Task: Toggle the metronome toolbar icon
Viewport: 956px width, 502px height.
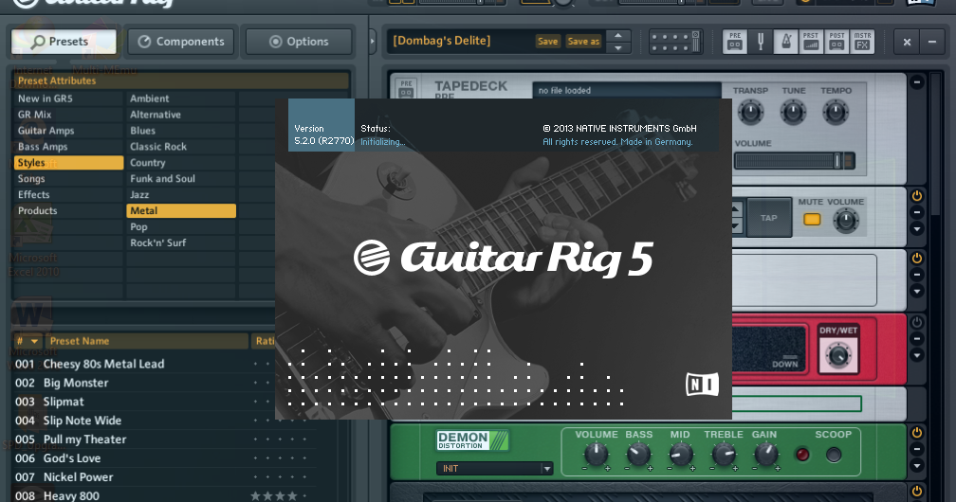Action: coord(786,42)
